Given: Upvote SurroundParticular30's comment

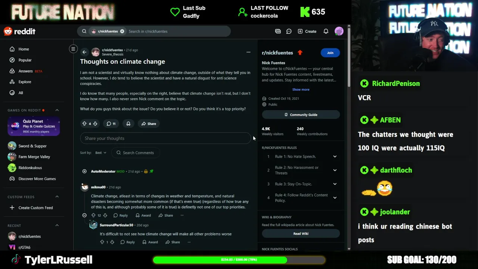Looking at the screenshot, I should tap(102, 242).
